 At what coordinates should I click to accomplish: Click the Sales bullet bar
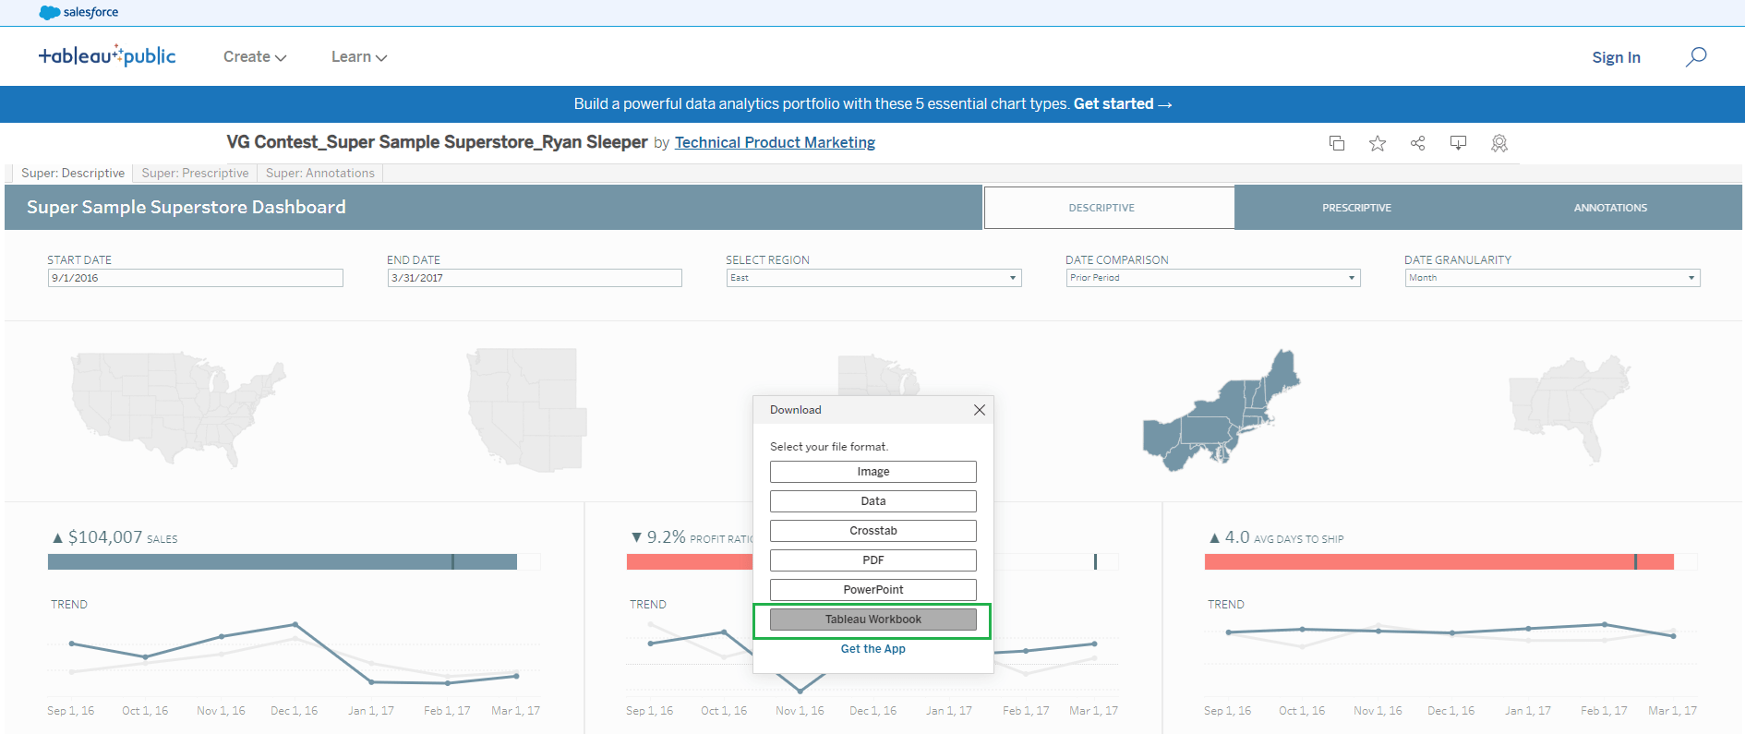283,561
